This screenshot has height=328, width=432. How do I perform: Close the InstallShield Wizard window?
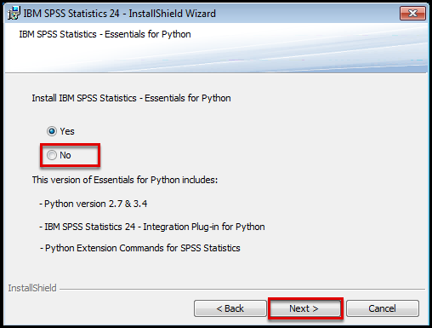click(412, 14)
